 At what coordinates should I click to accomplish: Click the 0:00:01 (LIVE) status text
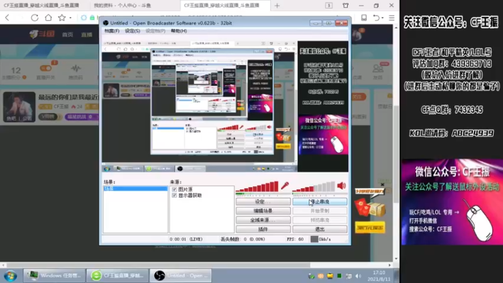[186, 239]
